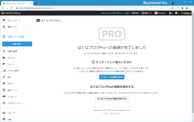Select the はてなブログPro browser tab
The image size is (194, 122).
[x=17, y=3]
